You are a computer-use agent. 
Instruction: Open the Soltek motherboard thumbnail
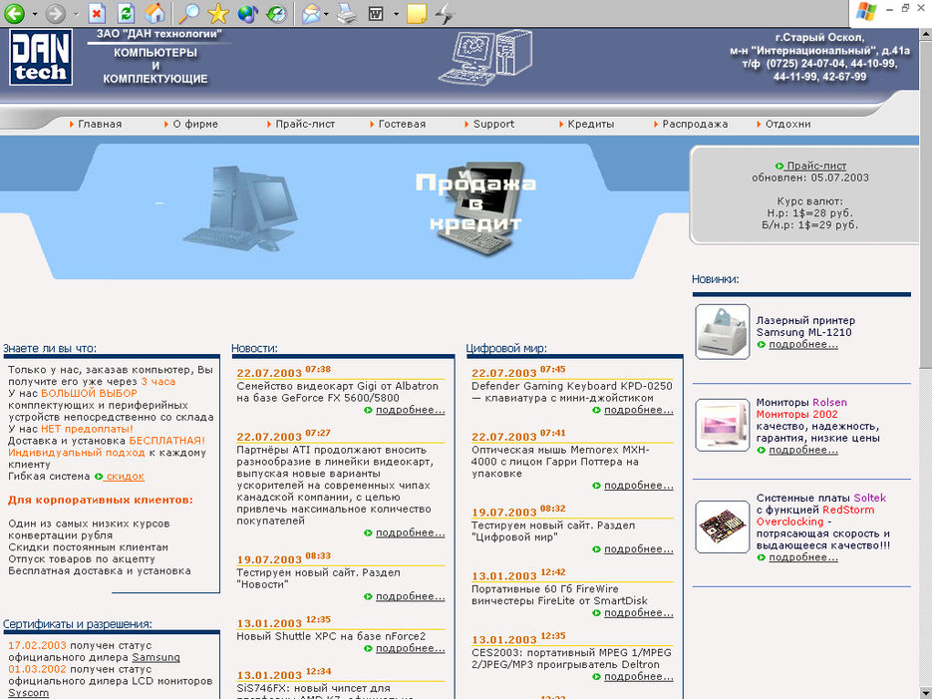pyautogui.click(x=723, y=526)
